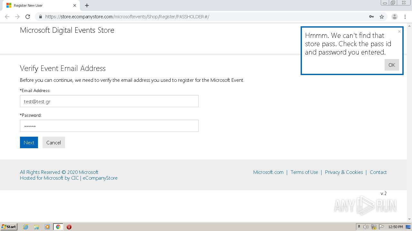Open the Contact footer link
The image size is (412, 231).
click(x=378, y=172)
